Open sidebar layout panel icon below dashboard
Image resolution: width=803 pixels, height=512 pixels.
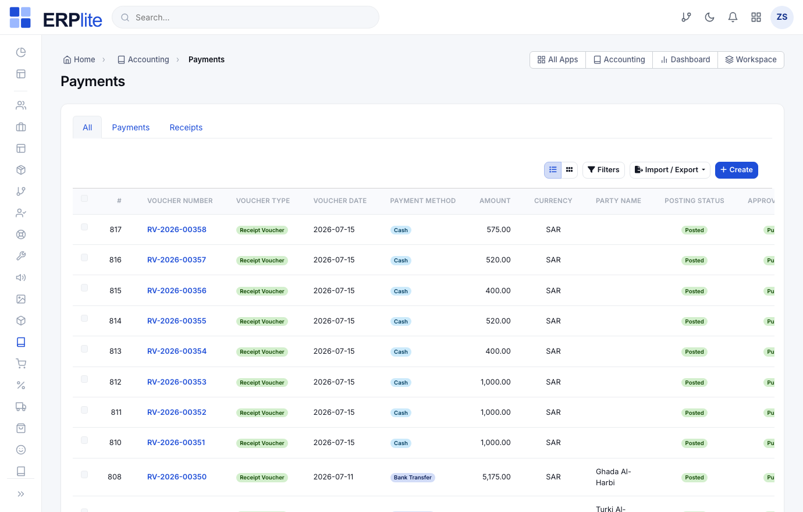[x=21, y=74]
